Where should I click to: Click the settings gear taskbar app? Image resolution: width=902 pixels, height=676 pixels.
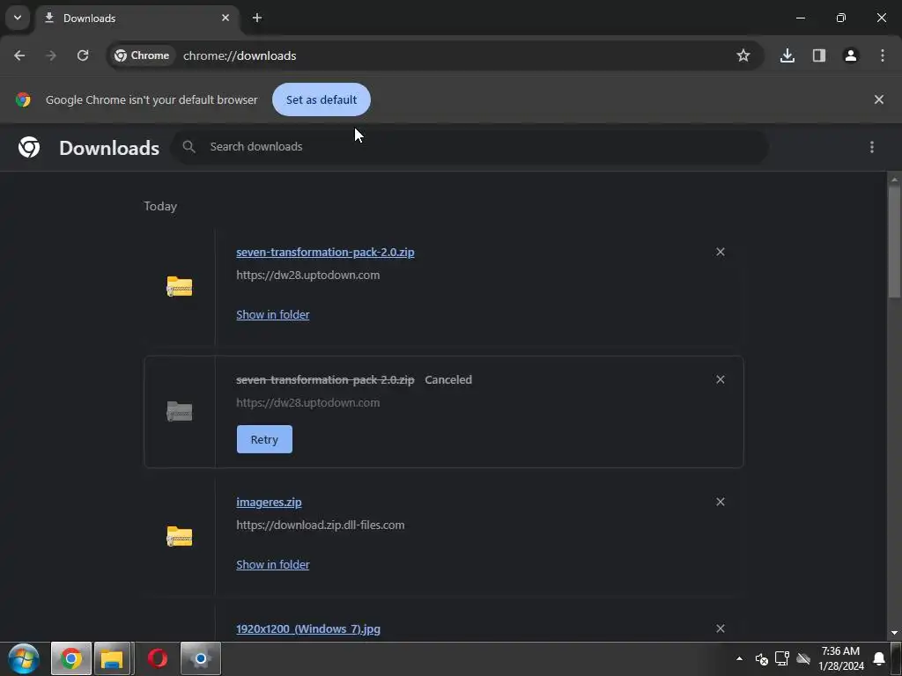[x=201, y=658]
